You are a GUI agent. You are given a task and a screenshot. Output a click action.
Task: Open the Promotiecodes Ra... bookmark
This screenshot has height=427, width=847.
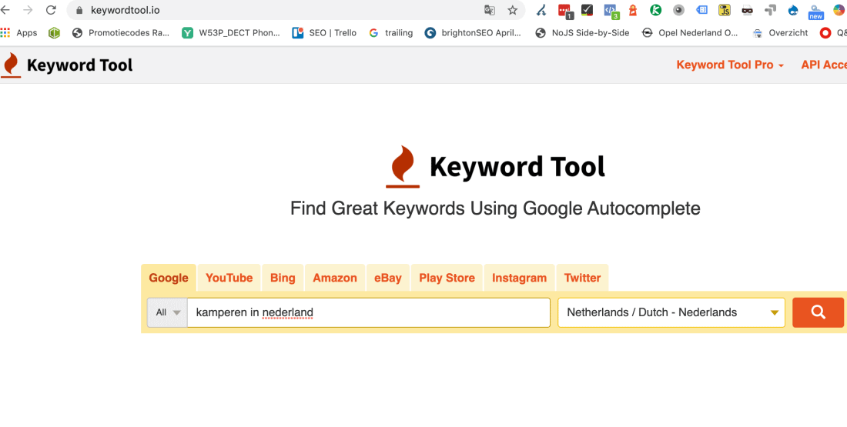121,33
